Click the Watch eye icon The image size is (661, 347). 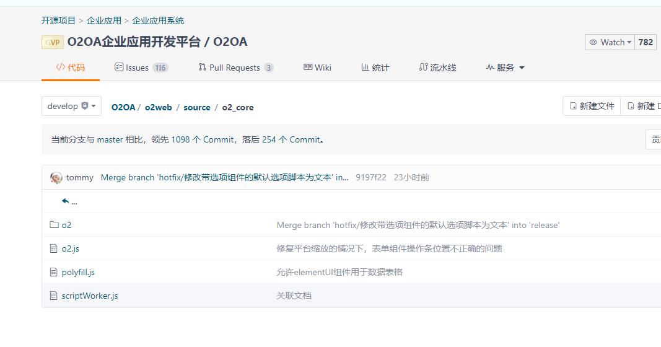(593, 42)
